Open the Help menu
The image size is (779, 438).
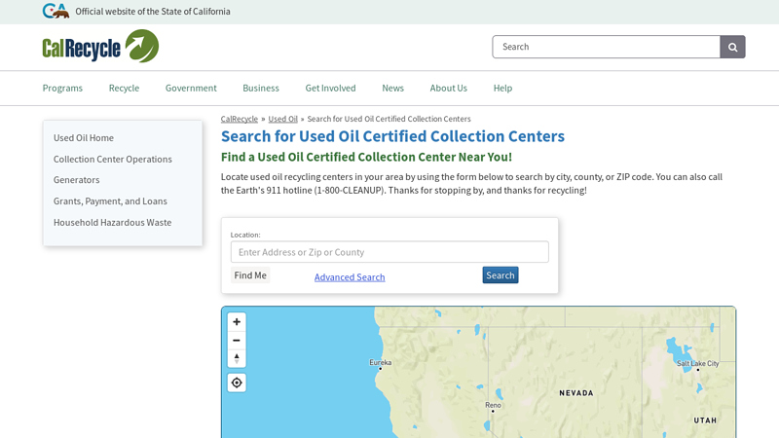pos(502,88)
